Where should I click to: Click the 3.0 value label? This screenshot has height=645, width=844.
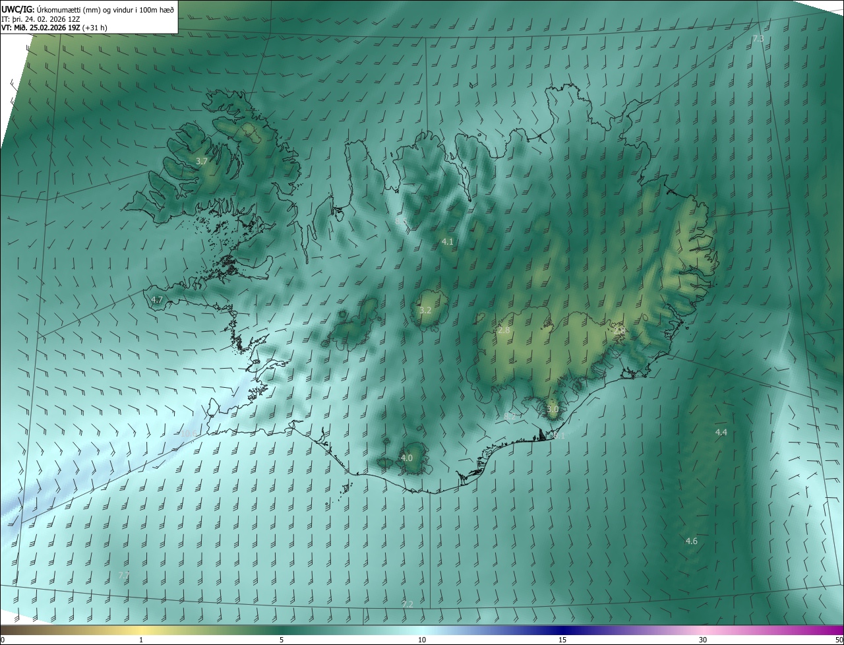pos(553,409)
